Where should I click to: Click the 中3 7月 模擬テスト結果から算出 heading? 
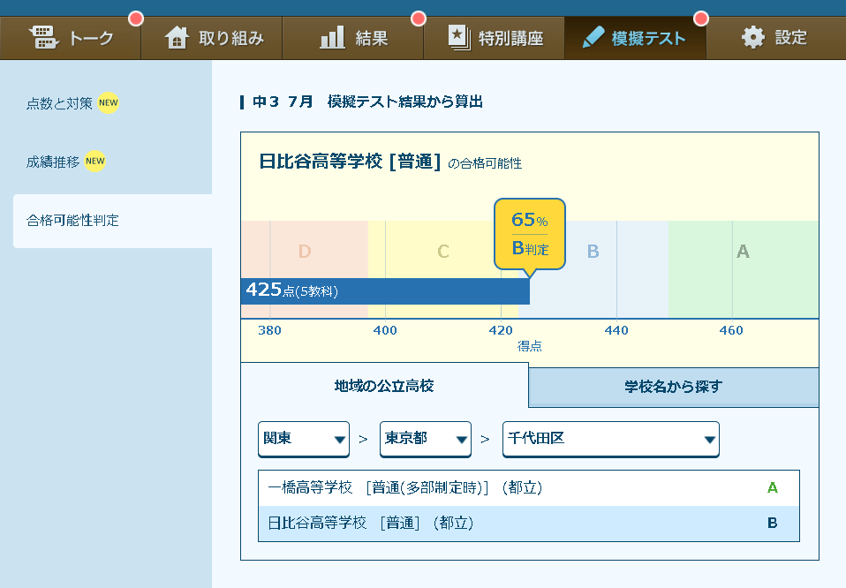pyautogui.click(x=367, y=102)
